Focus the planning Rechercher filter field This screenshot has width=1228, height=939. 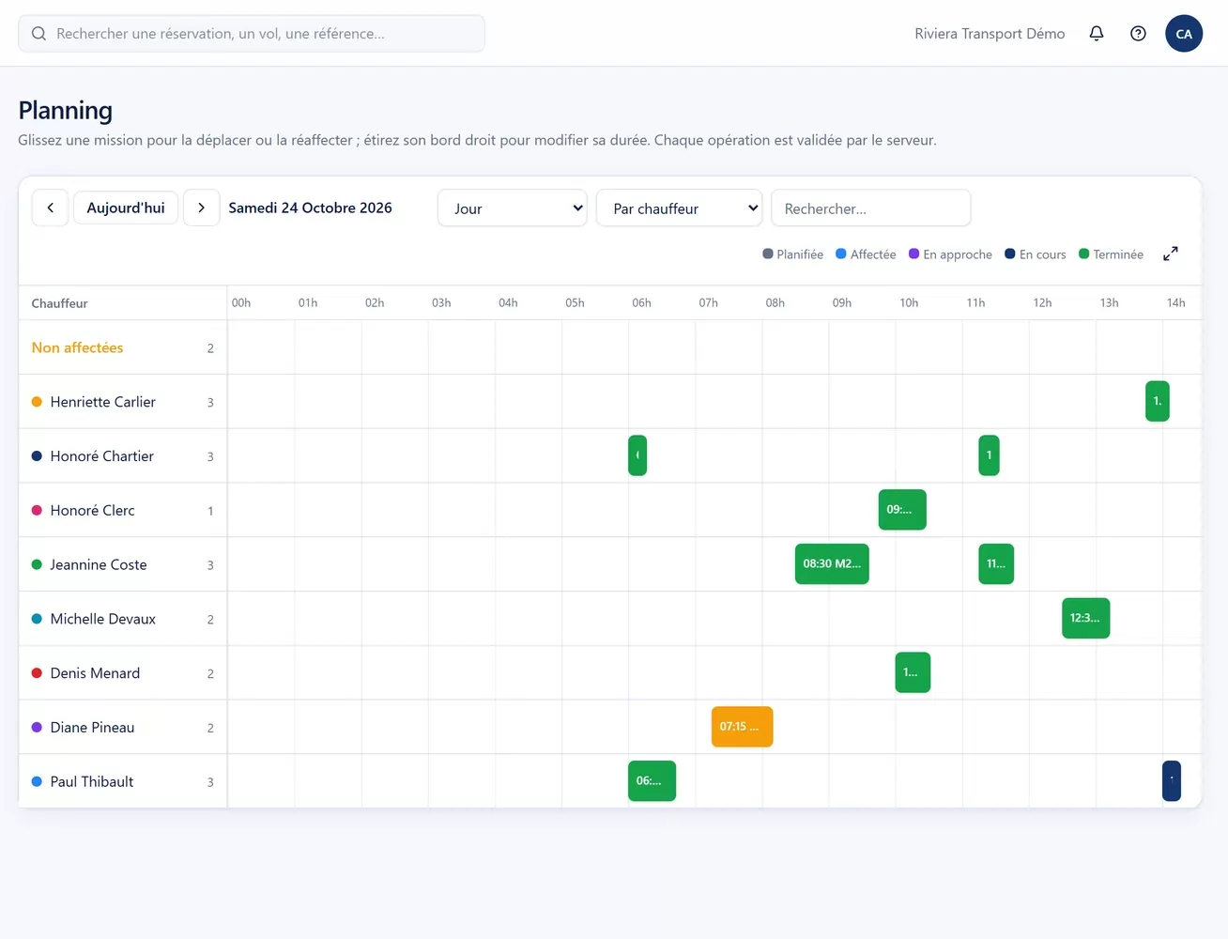tap(870, 208)
